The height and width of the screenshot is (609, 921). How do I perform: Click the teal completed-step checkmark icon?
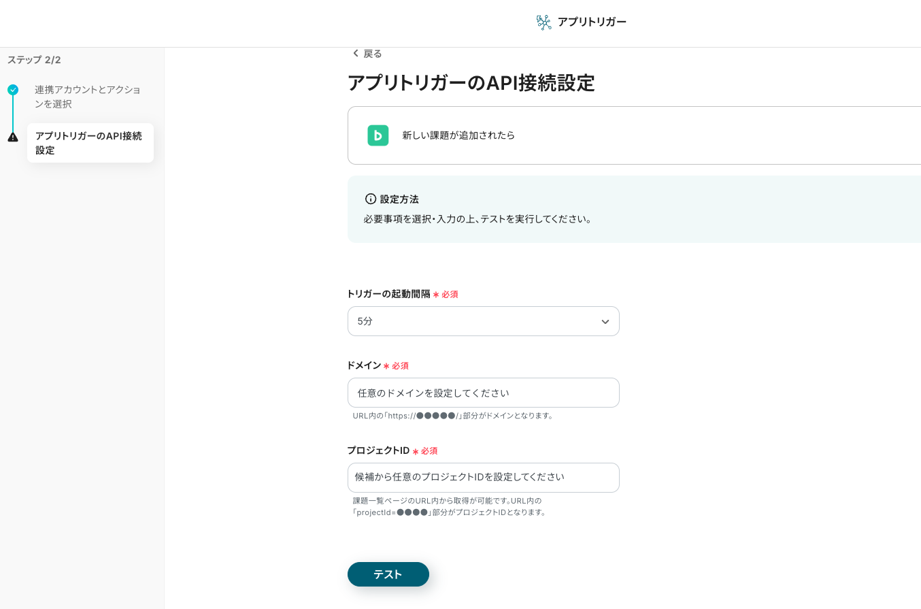click(x=13, y=90)
